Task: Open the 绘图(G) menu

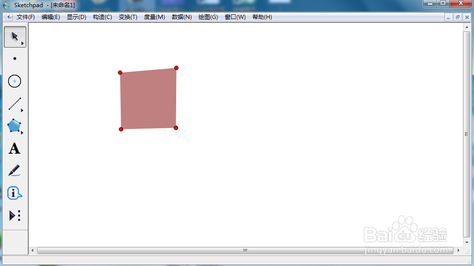Action: tap(208, 17)
